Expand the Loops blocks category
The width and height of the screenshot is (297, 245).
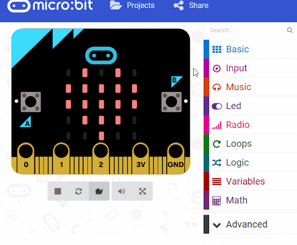click(250, 144)
